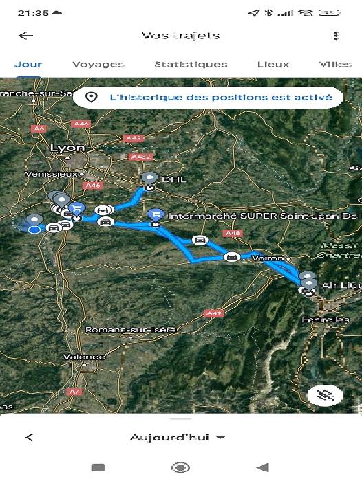Tap the Android home navigation button

pos(180,467)
